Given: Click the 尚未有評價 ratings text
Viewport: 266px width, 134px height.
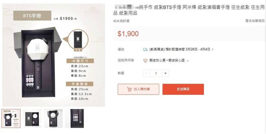Looking at the screenshot, I should coord(121,21).
